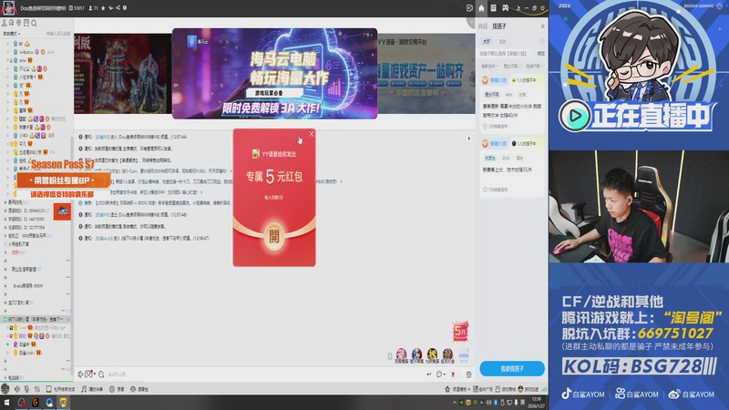Open the channel mode dropdown above member list
Viewport: 729px width, 410px height.
12,34
